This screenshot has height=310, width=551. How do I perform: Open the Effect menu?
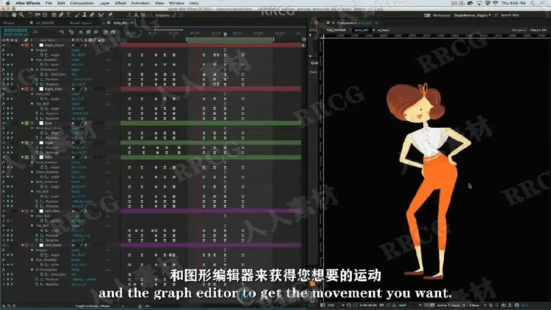[x=120, y=3]
